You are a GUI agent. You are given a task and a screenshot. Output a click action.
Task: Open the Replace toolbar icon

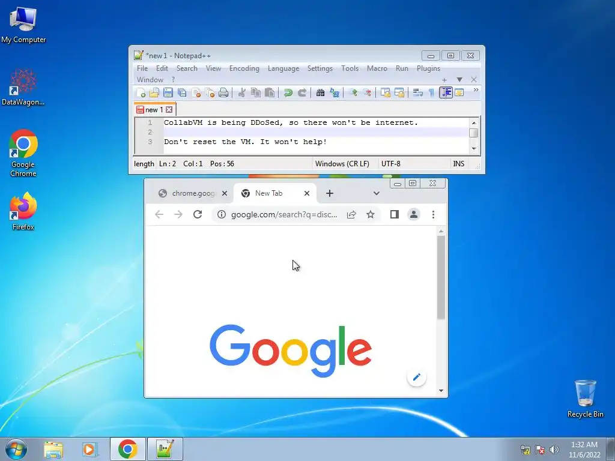click(334, 92)
